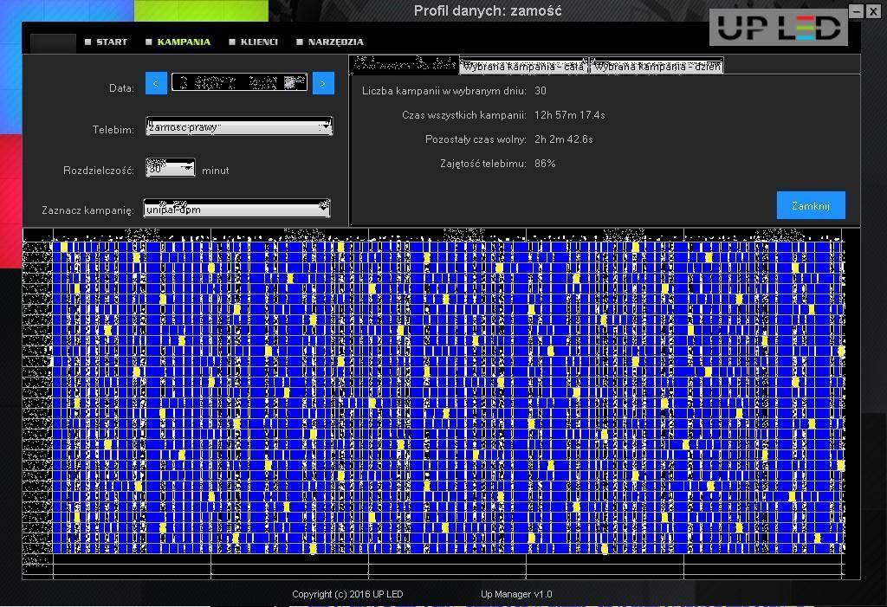The height and width of the screenshot is (607, 887).
Task: Click the '2h 2m 42.6s' free time value
Action: click(563, 139)
